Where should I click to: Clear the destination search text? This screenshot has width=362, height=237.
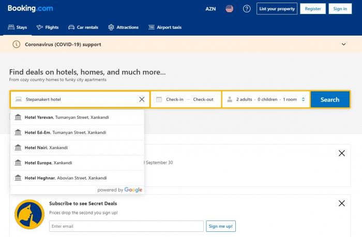click(x=142, y=99)
